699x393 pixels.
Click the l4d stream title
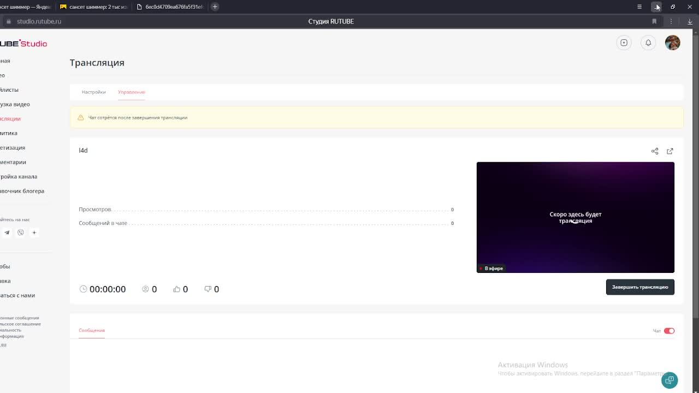coord(83,150)
